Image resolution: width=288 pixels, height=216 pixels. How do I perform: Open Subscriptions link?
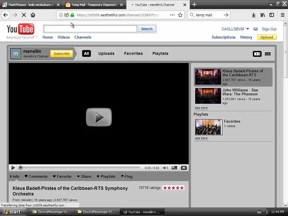click(x=224, y=37)
